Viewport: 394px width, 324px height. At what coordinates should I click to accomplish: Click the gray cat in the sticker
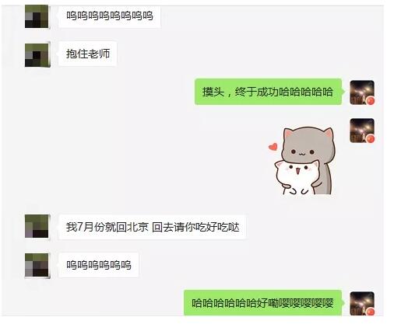click(309, 148)
